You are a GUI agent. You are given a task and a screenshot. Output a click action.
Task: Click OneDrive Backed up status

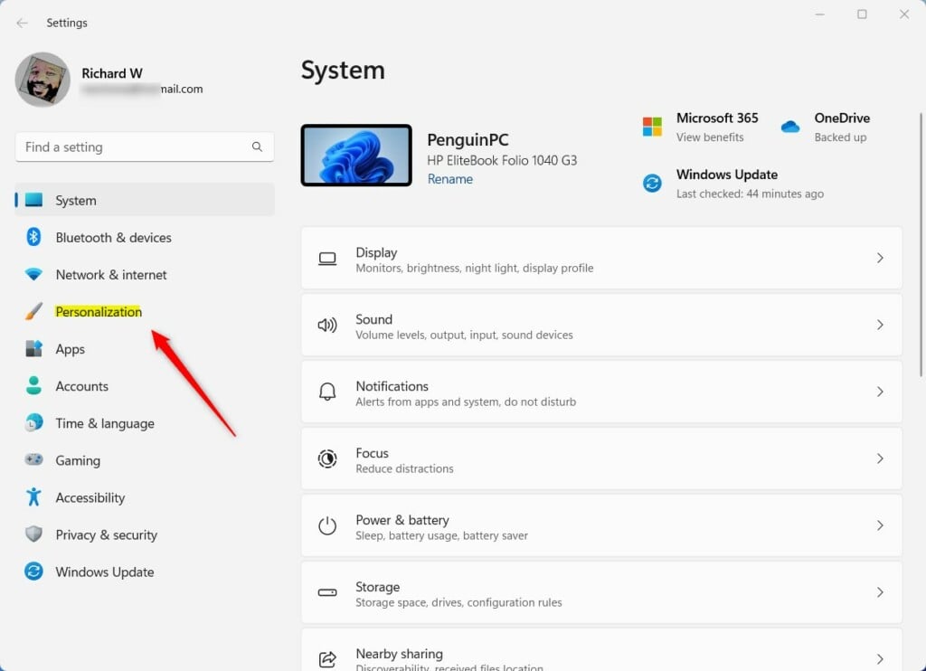(840, 137)
